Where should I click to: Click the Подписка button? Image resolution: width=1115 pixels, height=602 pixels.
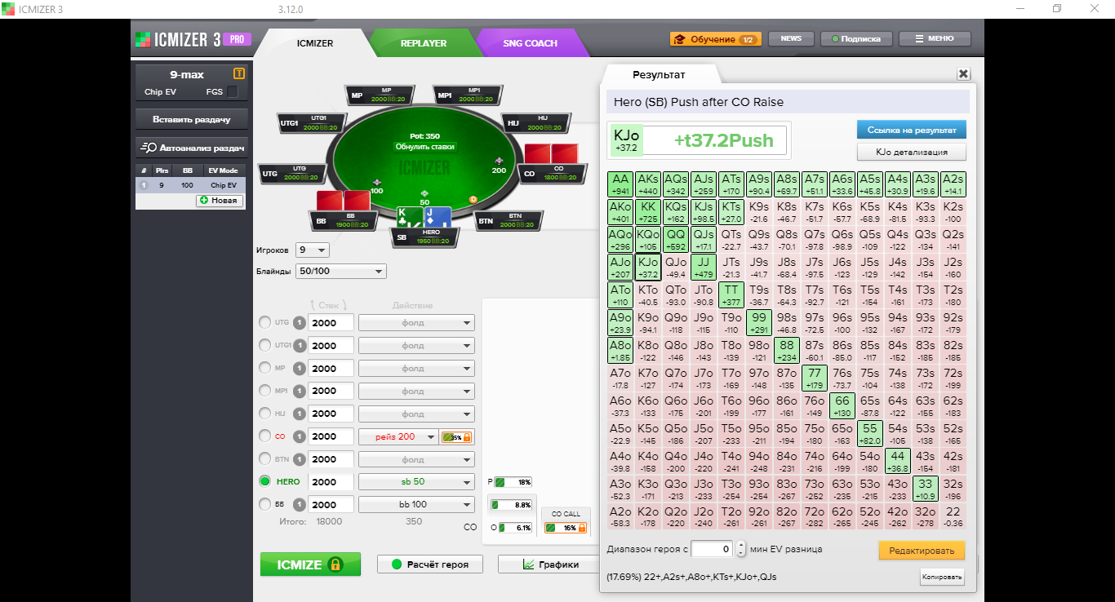pos(855,38)
